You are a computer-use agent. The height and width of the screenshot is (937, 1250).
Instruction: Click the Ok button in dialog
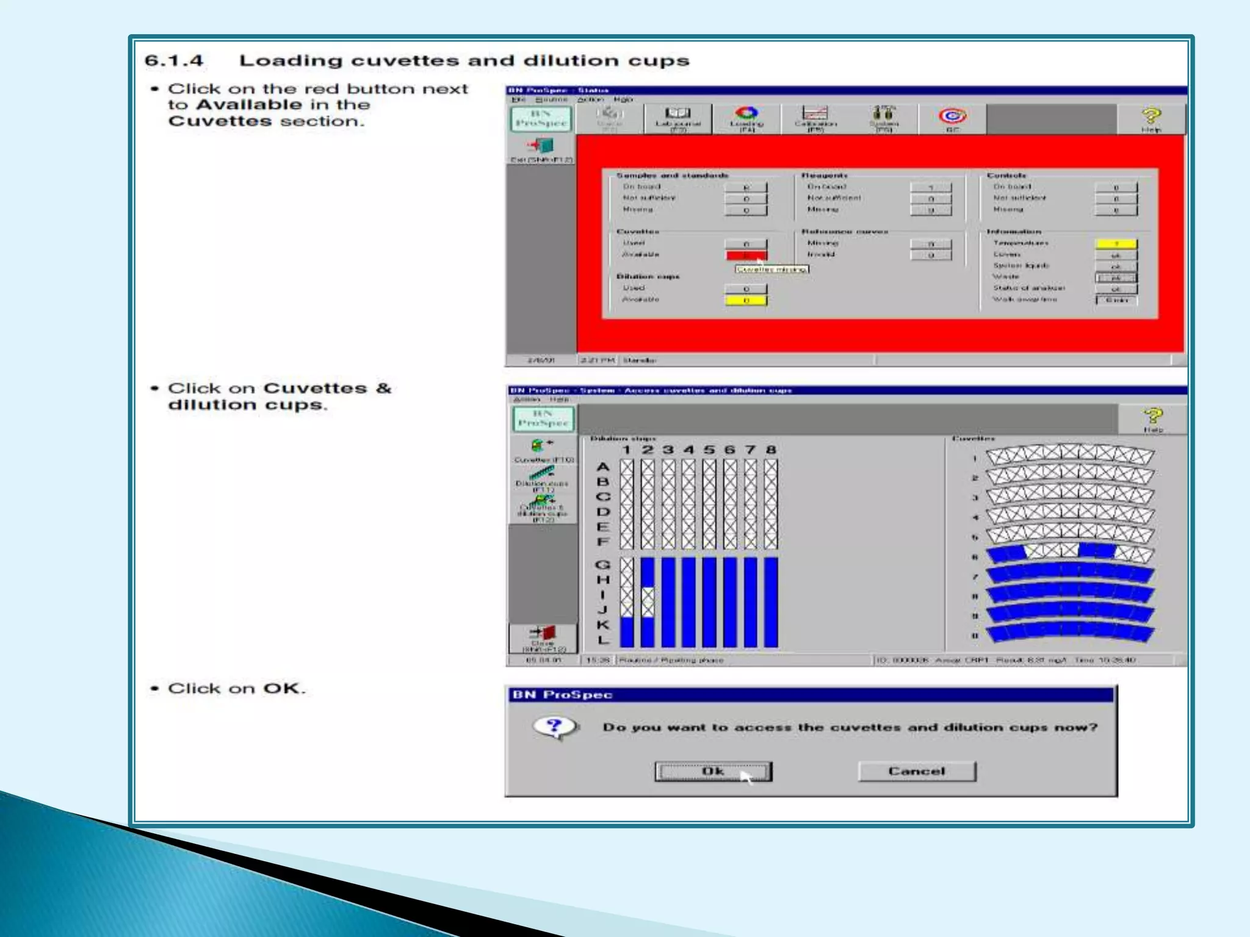713,771
